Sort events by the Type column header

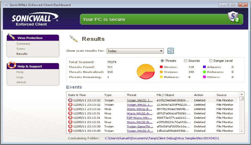pos(108,95)
